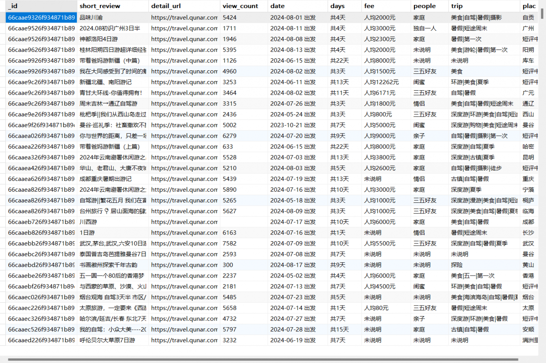Click the date 2024-05-24 出发

point(297,114)
